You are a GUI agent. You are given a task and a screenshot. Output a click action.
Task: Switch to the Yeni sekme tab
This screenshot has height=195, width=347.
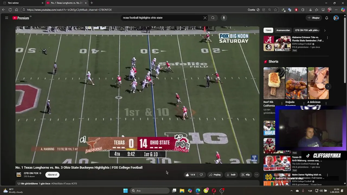coord(23,3)
